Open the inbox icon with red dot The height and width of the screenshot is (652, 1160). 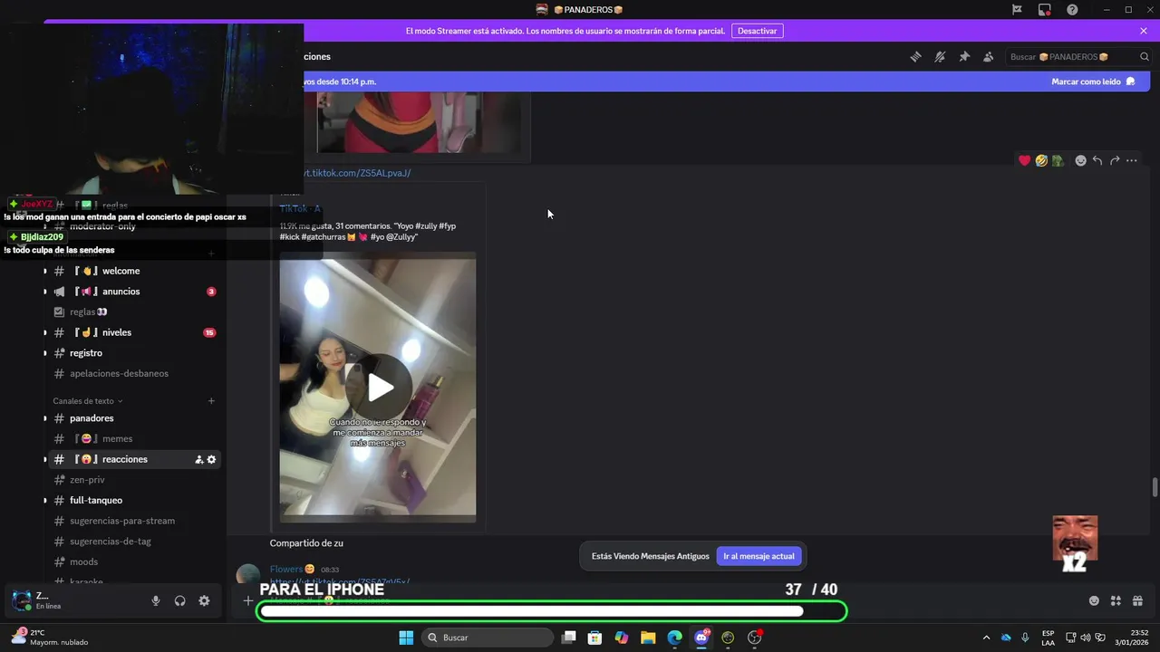[1045, 9]
